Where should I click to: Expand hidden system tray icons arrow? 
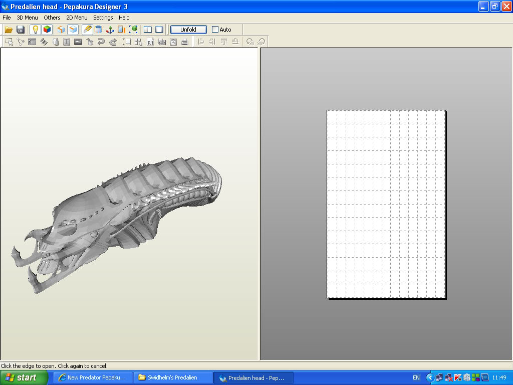tap(429, 378)
